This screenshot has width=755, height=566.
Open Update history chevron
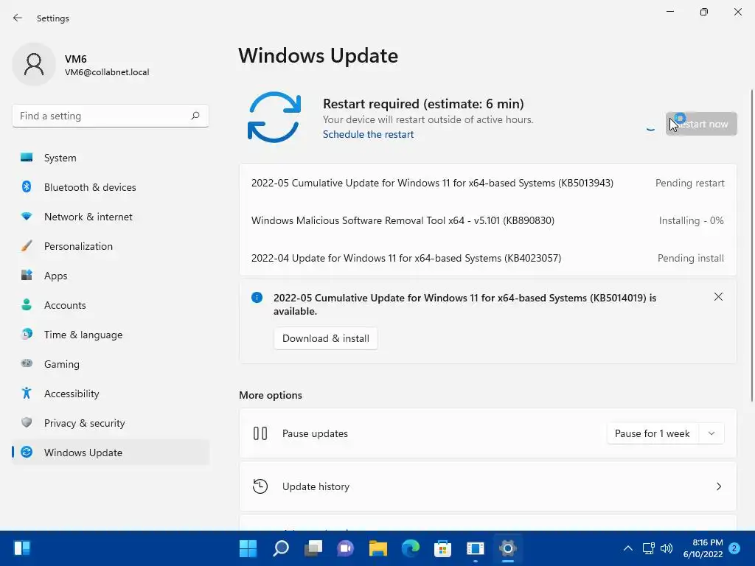pos(718,486)
